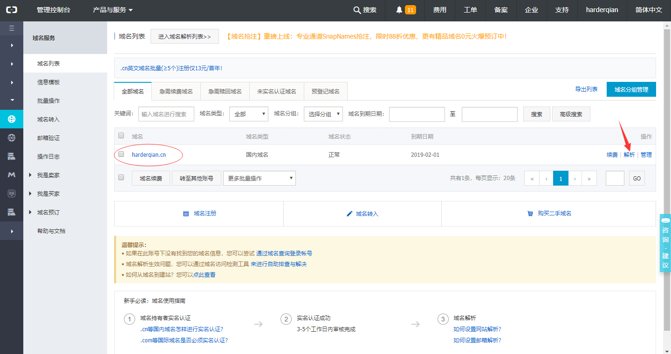Click the 高级搜索 button
This screenshot has height=354, width=671.
(x=571, y=114)
